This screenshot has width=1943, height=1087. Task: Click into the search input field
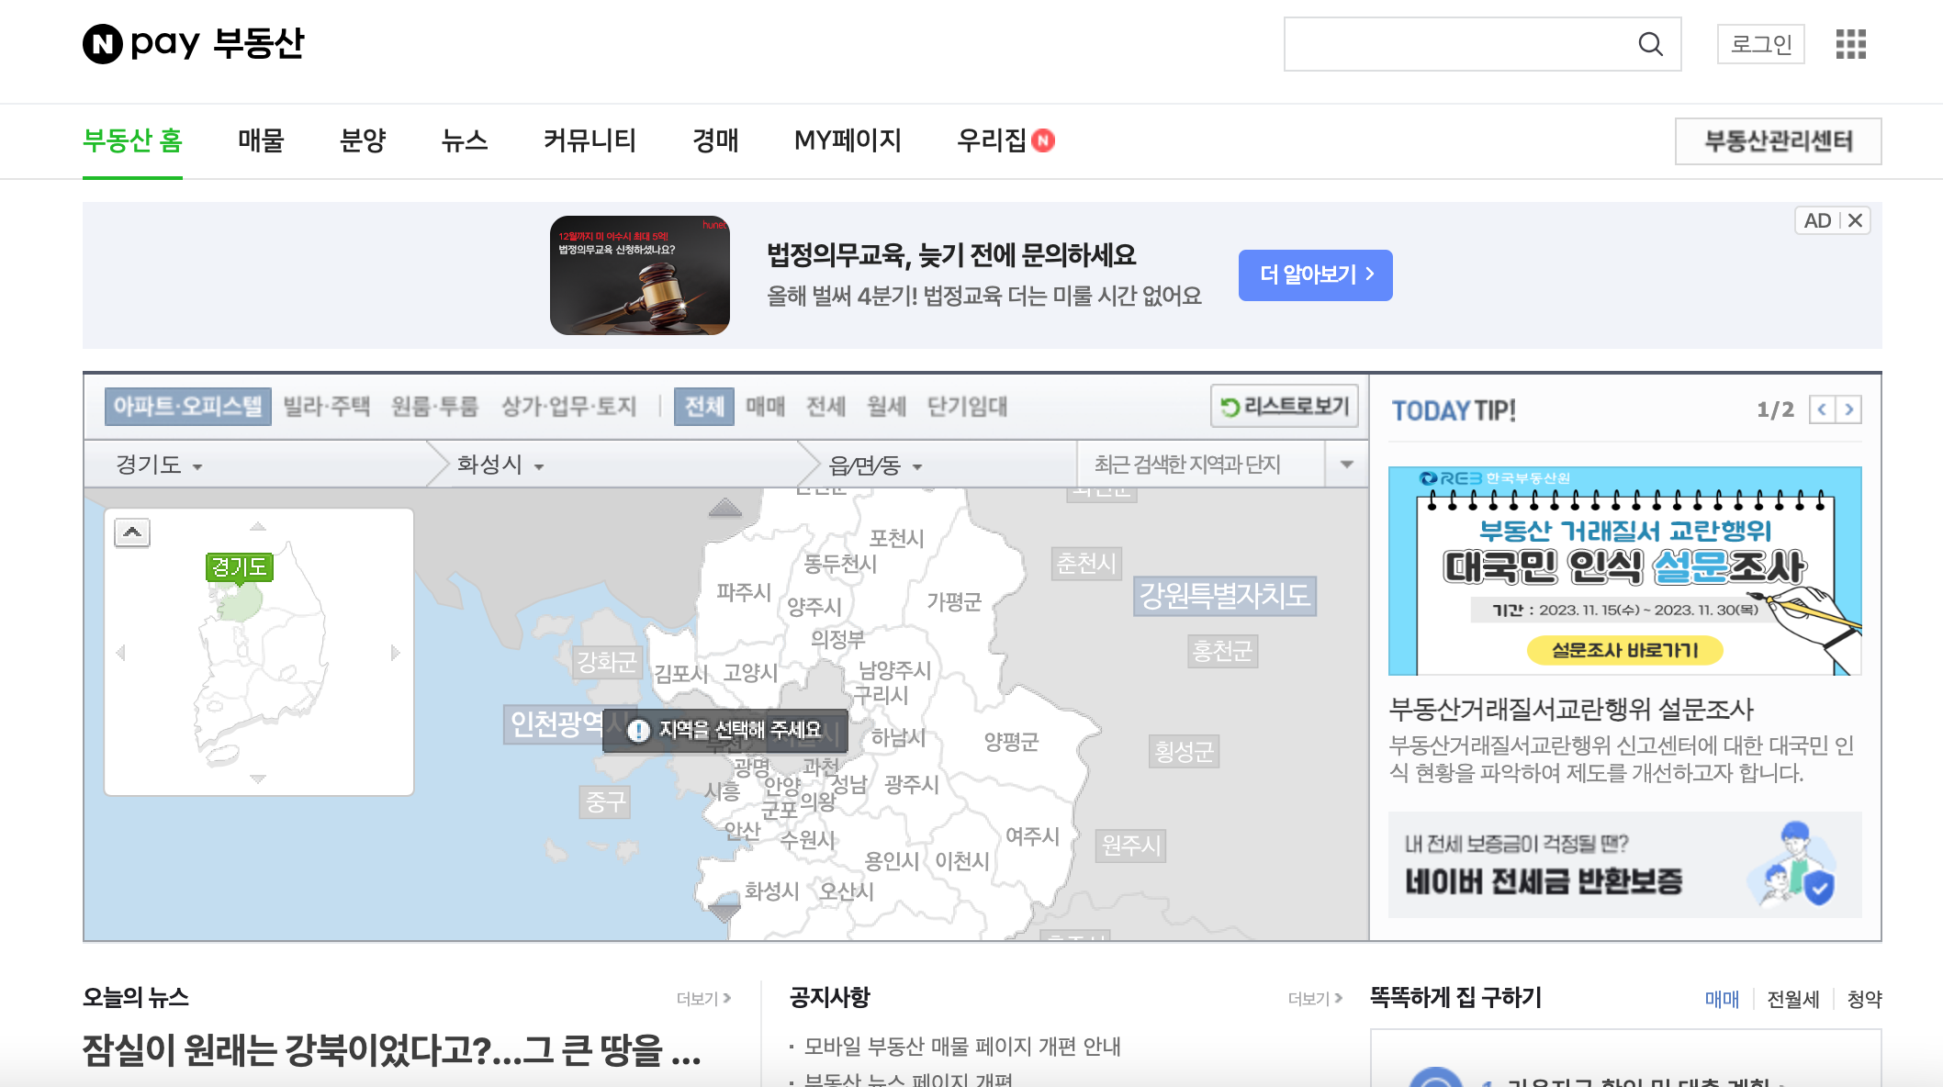(1460, 44)
